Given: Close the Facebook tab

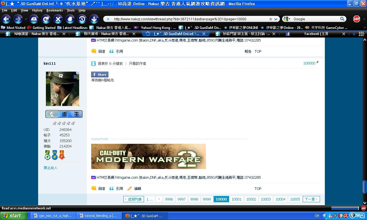Looking at the screenshot, I should coord(344,34).
